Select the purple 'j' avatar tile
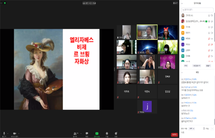 click(x=147, y=106)
